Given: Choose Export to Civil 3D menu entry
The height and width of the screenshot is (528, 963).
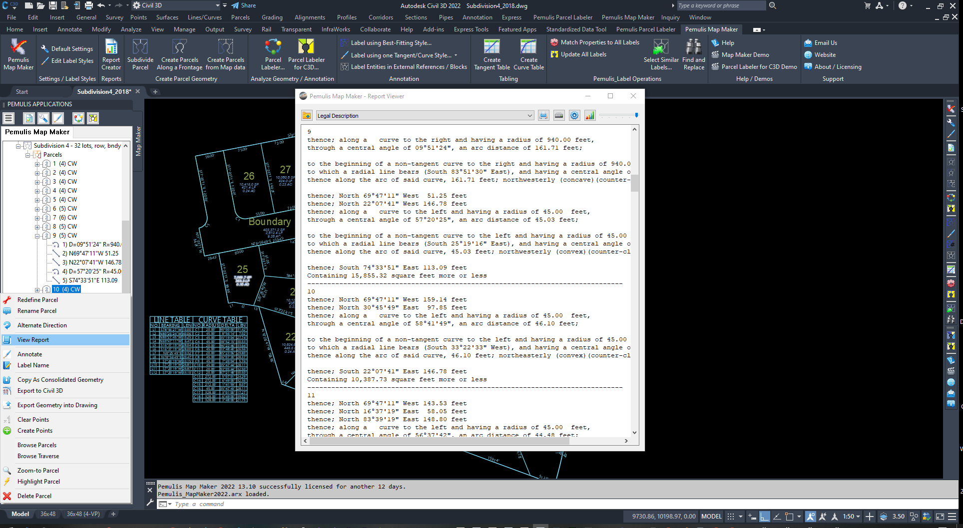Looking at the screenshot, I should click(x=66, y=391).
